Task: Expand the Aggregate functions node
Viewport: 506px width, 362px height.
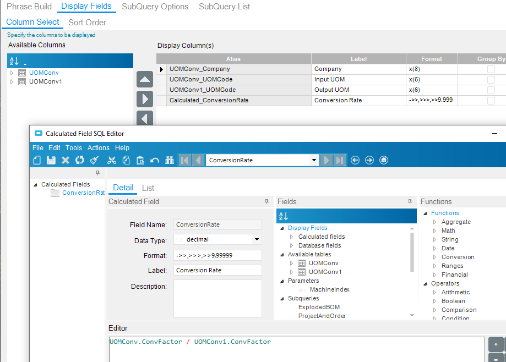Action: [x=434, y=222]
